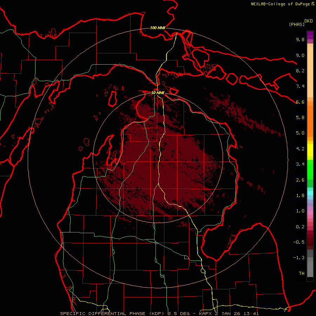Click the 6.6 color scale value

point(300,102)
